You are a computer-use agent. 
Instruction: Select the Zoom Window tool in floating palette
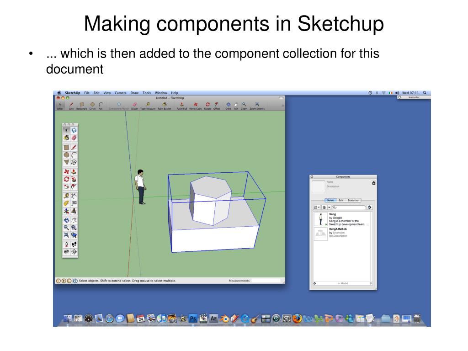(74, 228)
